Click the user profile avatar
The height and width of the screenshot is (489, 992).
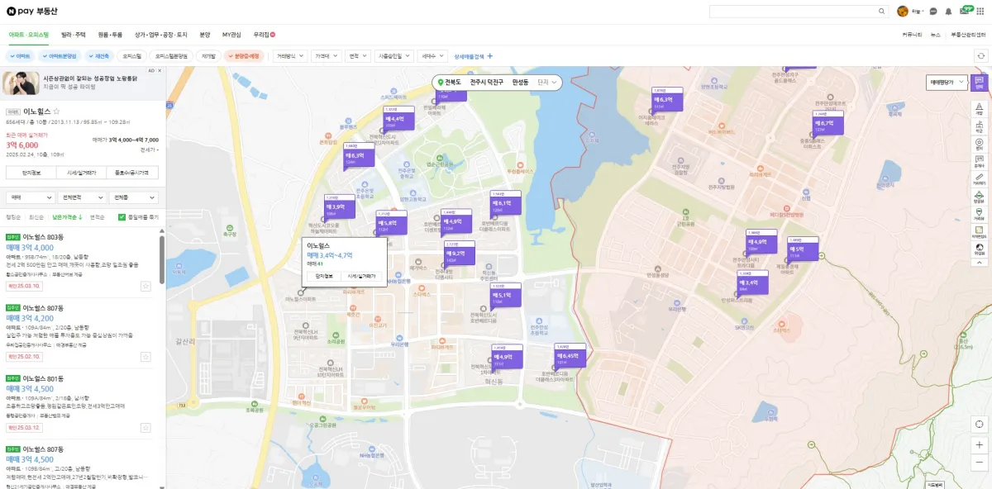903,12
